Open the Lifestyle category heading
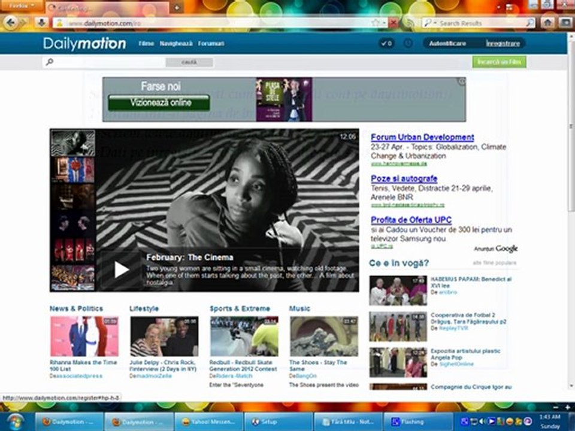 (x=144, y=309)
